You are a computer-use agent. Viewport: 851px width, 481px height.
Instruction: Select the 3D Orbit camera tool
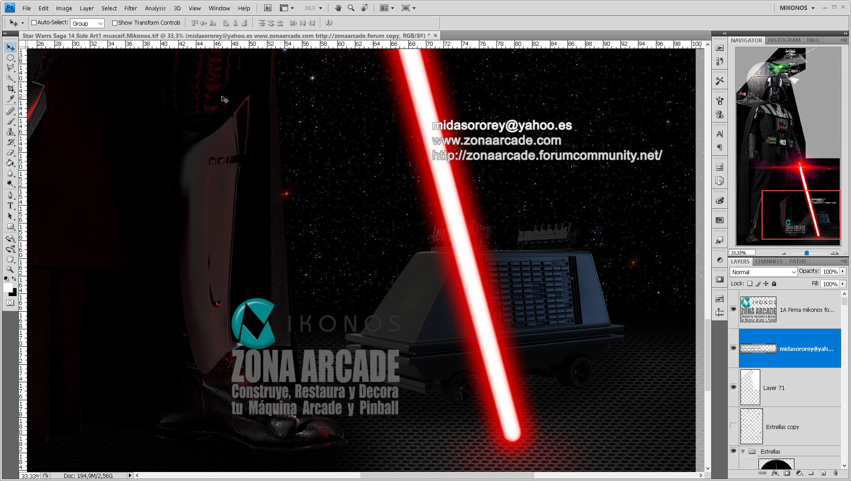coord(10,249)
